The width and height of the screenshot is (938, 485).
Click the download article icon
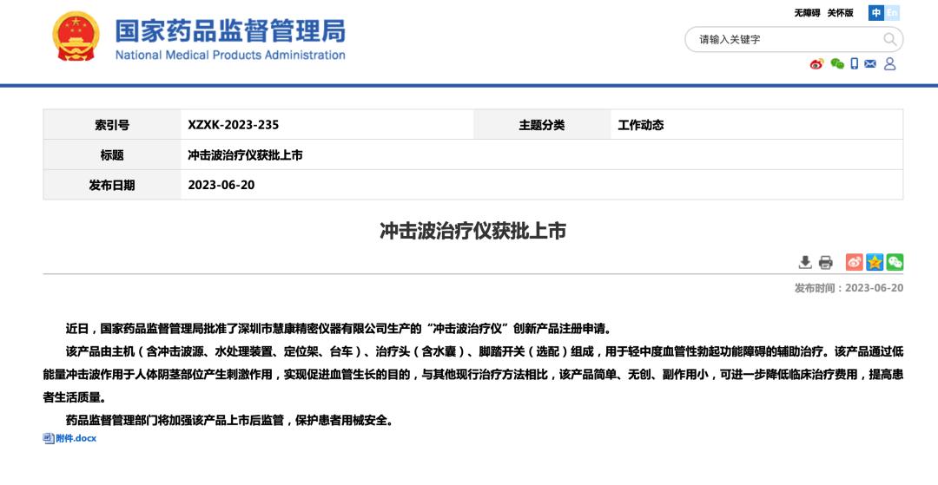tap(805, 262)
